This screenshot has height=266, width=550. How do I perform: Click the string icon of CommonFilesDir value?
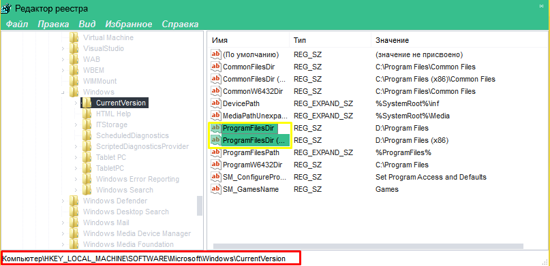click(215, 67)
